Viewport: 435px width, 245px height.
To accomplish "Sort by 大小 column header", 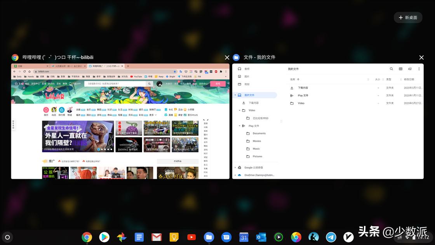I will click(x=377, y=79).
